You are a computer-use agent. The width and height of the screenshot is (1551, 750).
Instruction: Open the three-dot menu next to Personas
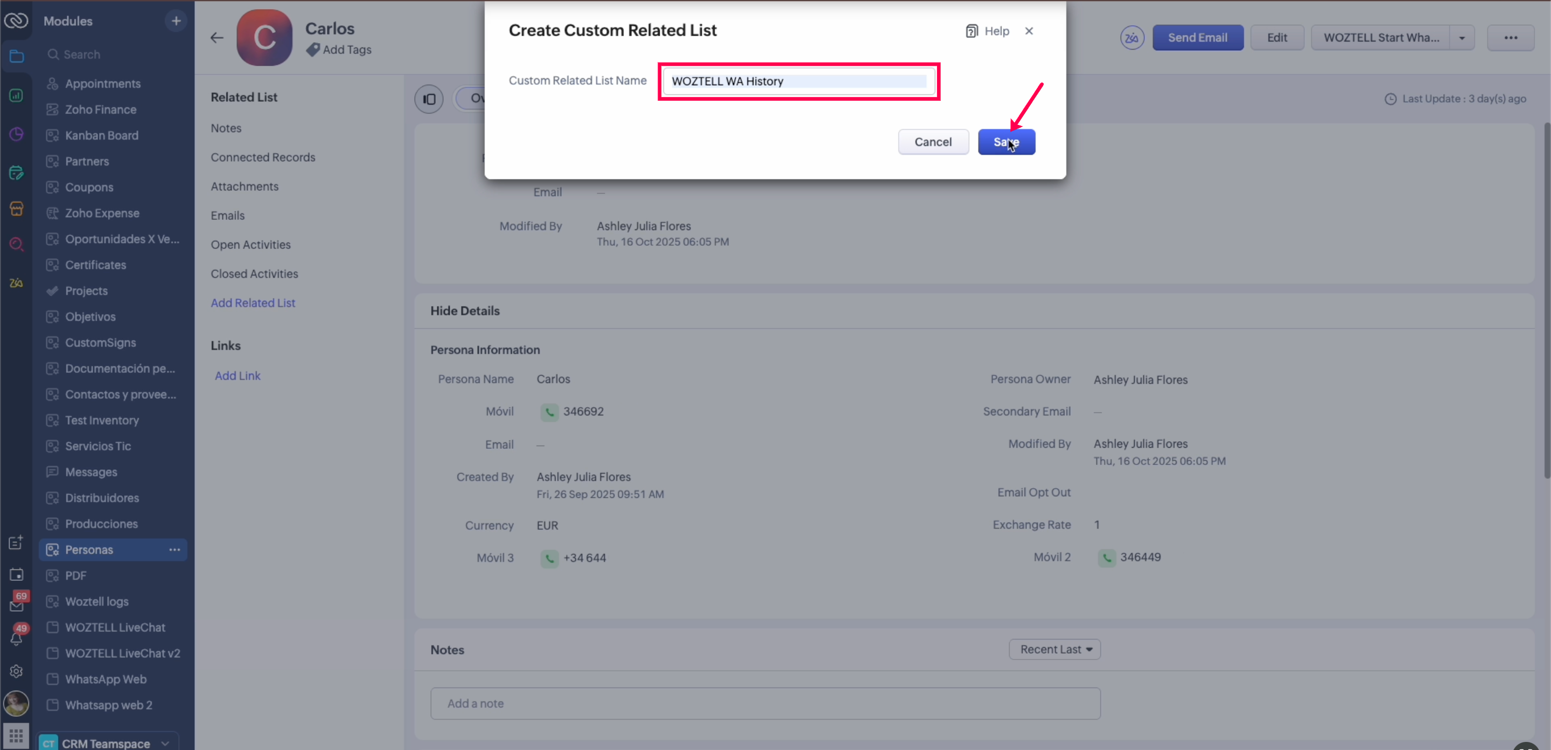[174, 550]
